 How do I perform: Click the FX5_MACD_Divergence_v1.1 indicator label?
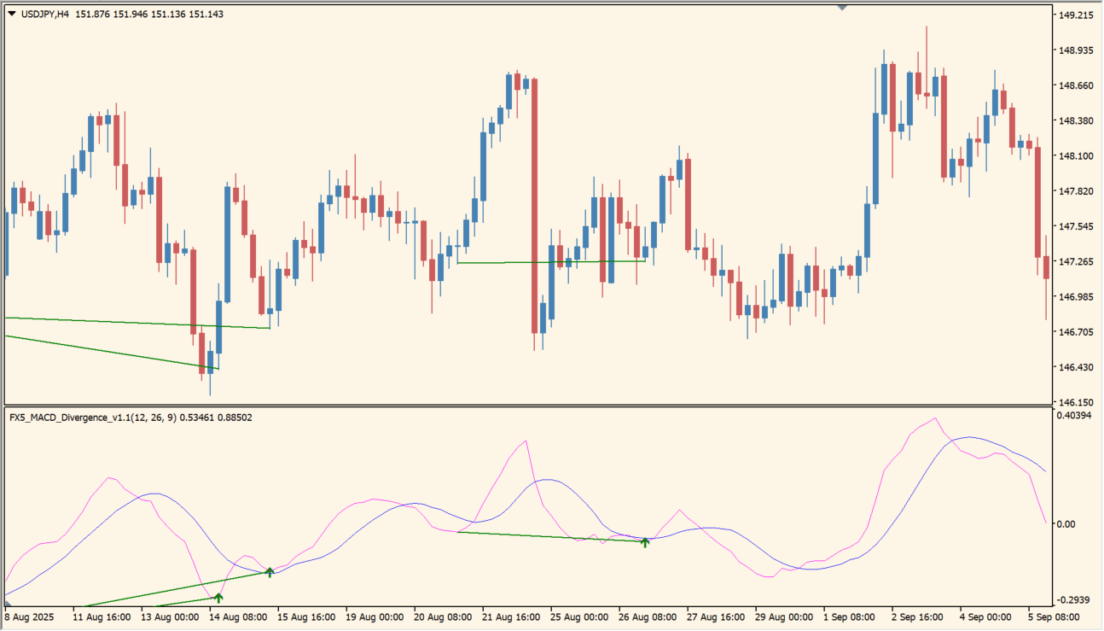[x=94, y=418]
